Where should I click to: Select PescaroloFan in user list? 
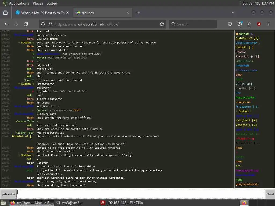tap(245, 97)
